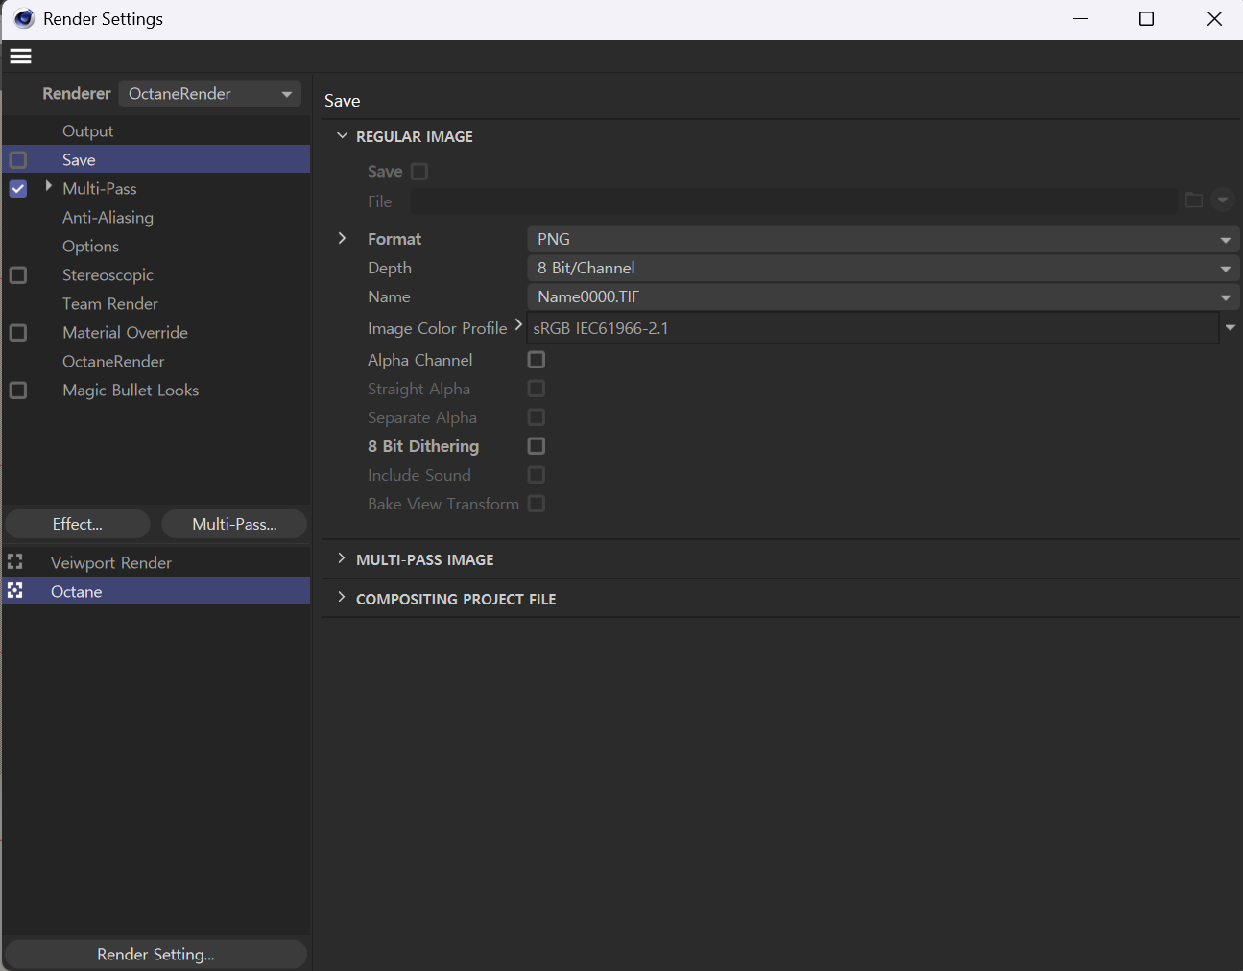Image resolution: width=1243 pixels, height=971 pixels.
Task: Click the Image Color Profile field
Action: (x=872, y=328)
